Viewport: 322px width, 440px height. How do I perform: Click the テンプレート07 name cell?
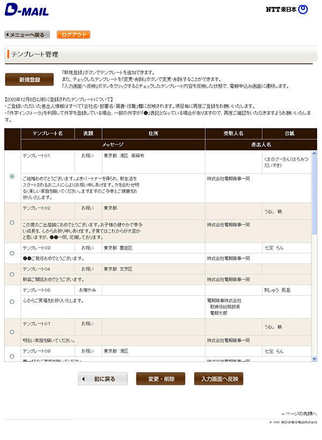[x=48, y=327]
